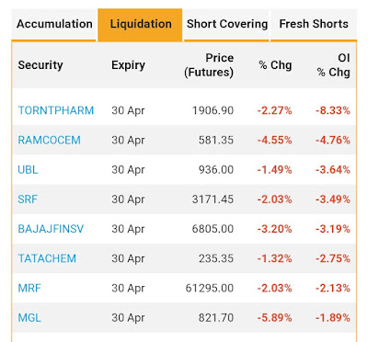Viewport: 368px width, 342px height.
Task: Click the Price (Futures) column header
Action: [x=209, y=65]
